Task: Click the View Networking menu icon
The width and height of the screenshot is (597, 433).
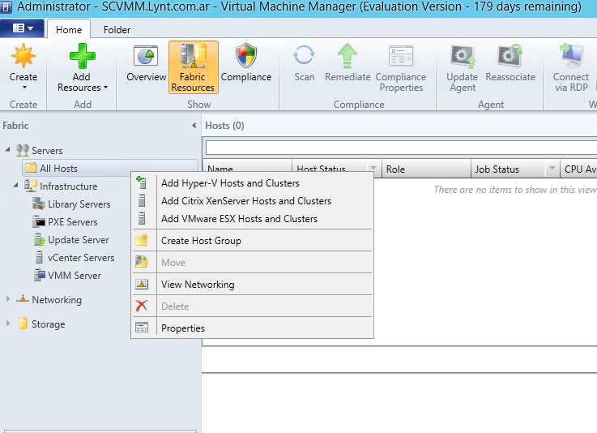Action: pos(142,284)
